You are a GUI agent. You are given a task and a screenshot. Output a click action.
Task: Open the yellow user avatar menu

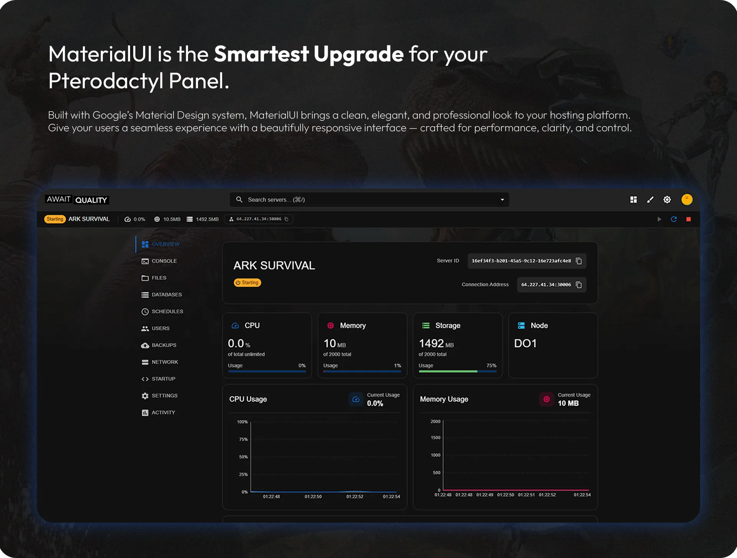point(687,200)
